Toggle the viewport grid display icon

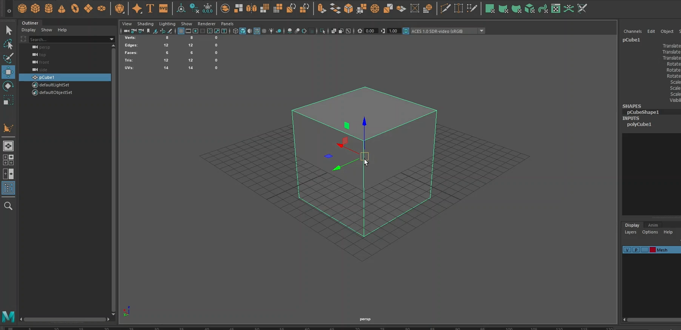coord(181,31)
